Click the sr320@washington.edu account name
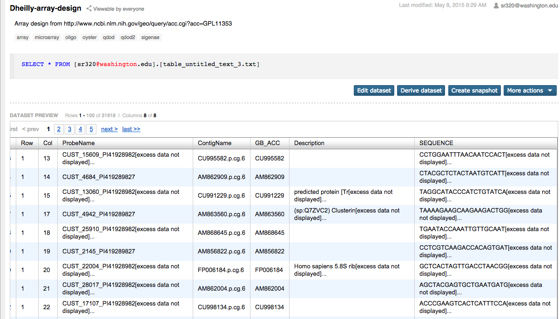This screenshot has height=319, width=560. click(528, 6)
